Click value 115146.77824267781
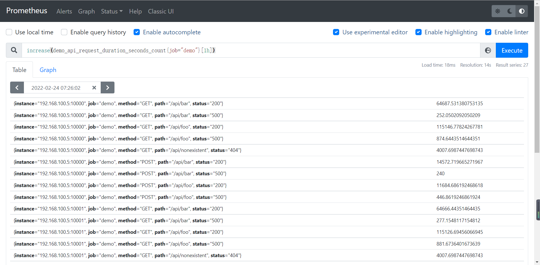The height and width of the screenshot is (265, 540). tap(460, 127)
